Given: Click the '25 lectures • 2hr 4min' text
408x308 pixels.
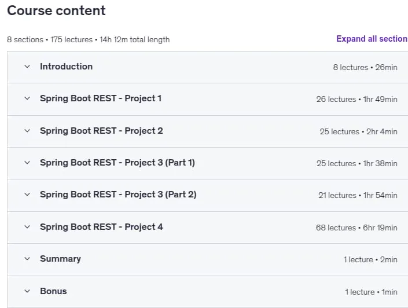Looking at the screenshot, I should (x=359, y=132).
